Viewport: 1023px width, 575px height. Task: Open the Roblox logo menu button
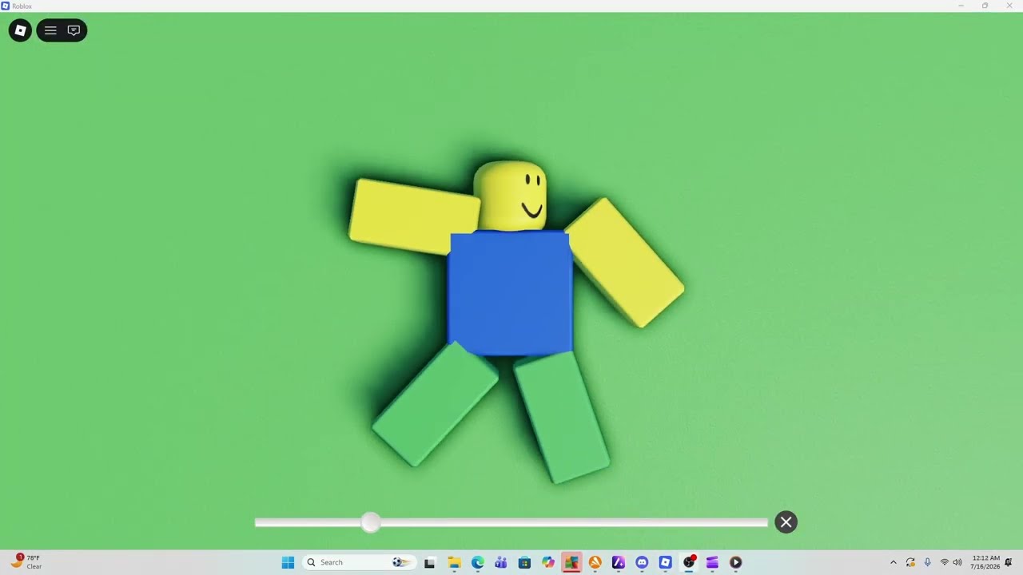tap(20, 30)
